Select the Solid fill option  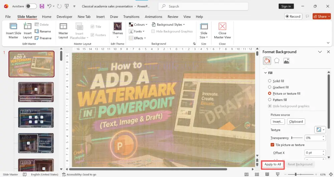pos(270,81)
